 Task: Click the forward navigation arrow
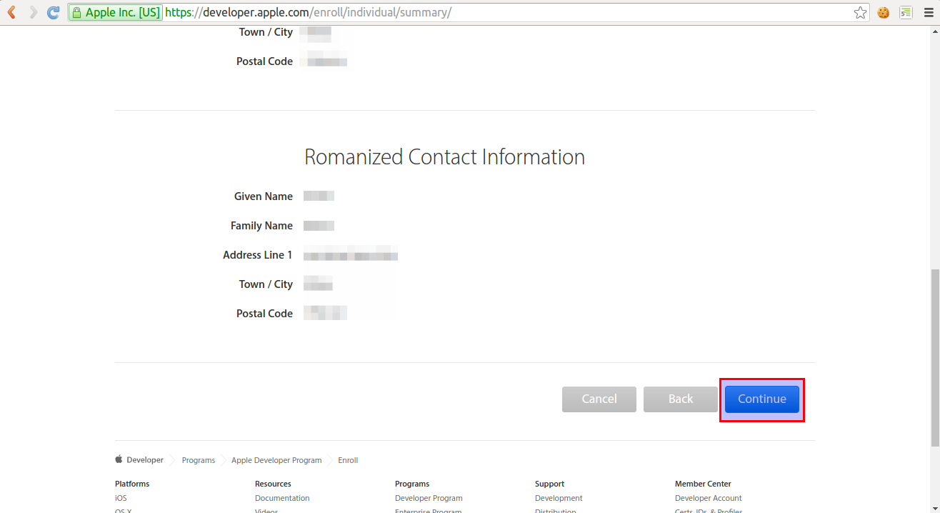click(x=32, y=11)
